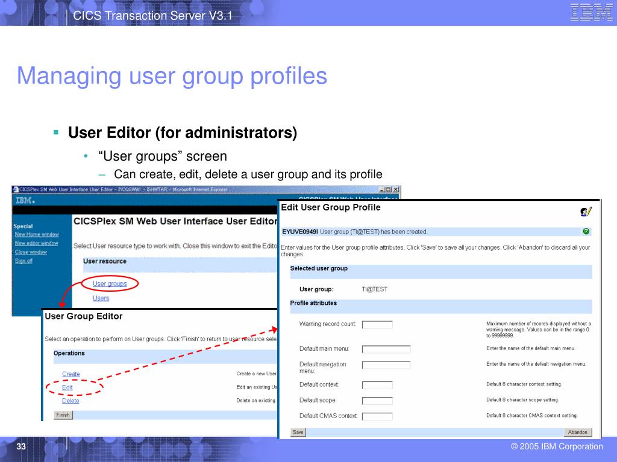Click the IBM logo in the browser window banner
The height and width of the screenshot is (462, 617).
click(x=25, y=200)
